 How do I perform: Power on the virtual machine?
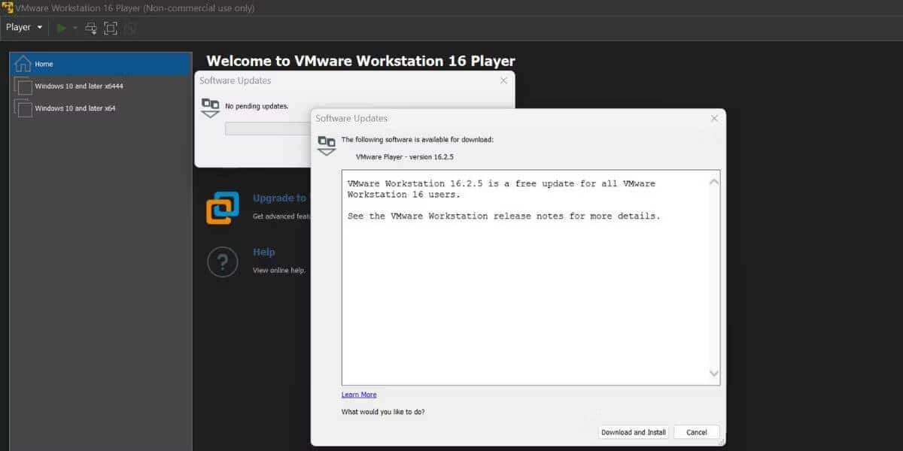[61, 27]
